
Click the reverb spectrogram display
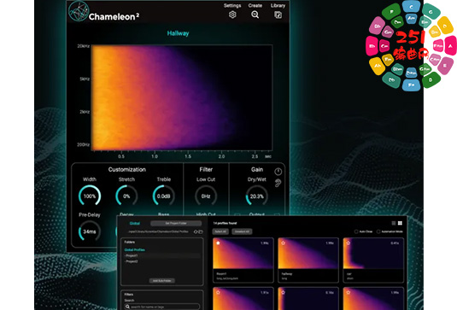pyautogui.click(x=182, y=97)
